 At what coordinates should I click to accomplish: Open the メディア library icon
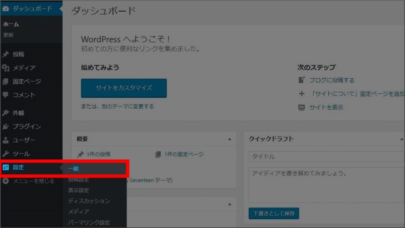point(6,68)
